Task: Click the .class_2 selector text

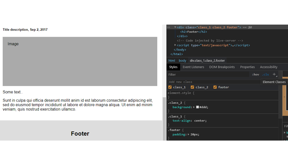Action: [x=175, y=102]
